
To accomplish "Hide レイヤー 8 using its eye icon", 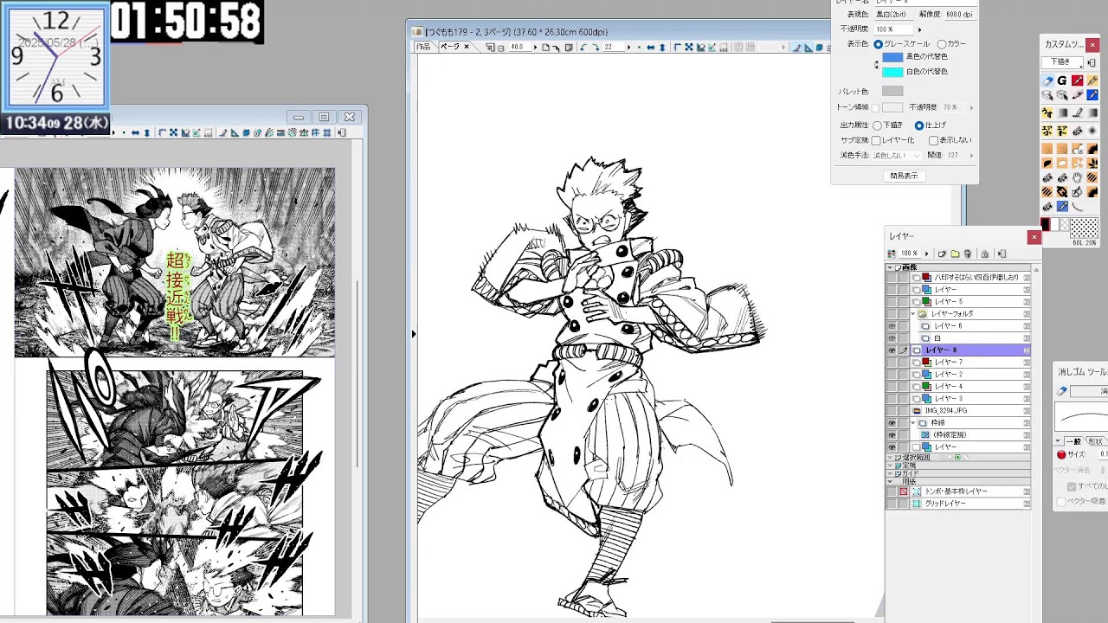I will tap(892, 350).
